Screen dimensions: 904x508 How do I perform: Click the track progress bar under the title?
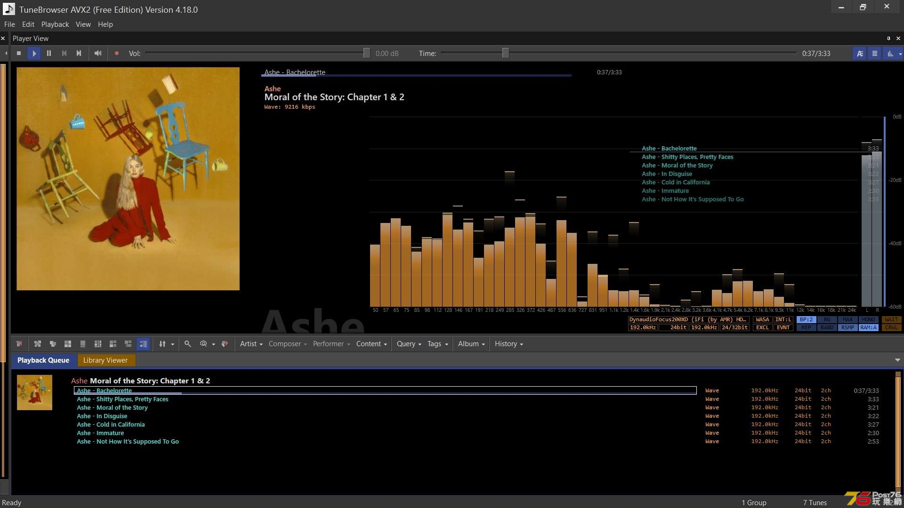click(416, 75)
